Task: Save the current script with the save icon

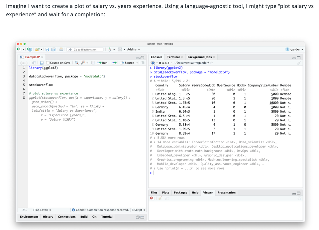Action: click(x=48, y=49)
